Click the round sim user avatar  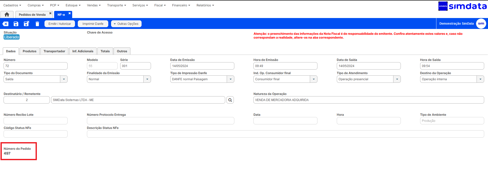pyautogui.click(x=481, y=24)
